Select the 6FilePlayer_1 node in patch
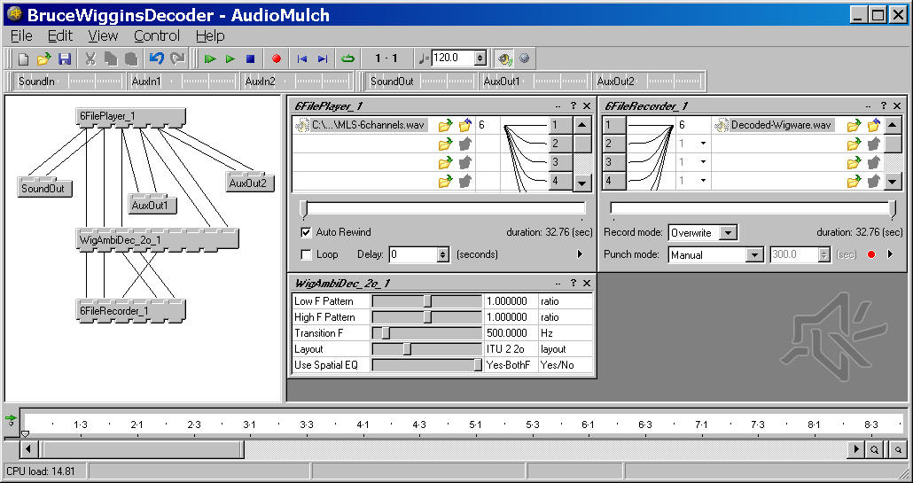913x483 pixels. [131, 117]
